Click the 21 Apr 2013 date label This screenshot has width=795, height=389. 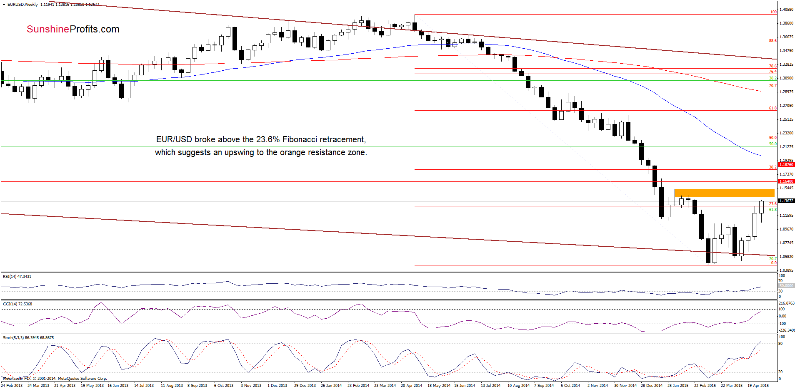65,385
